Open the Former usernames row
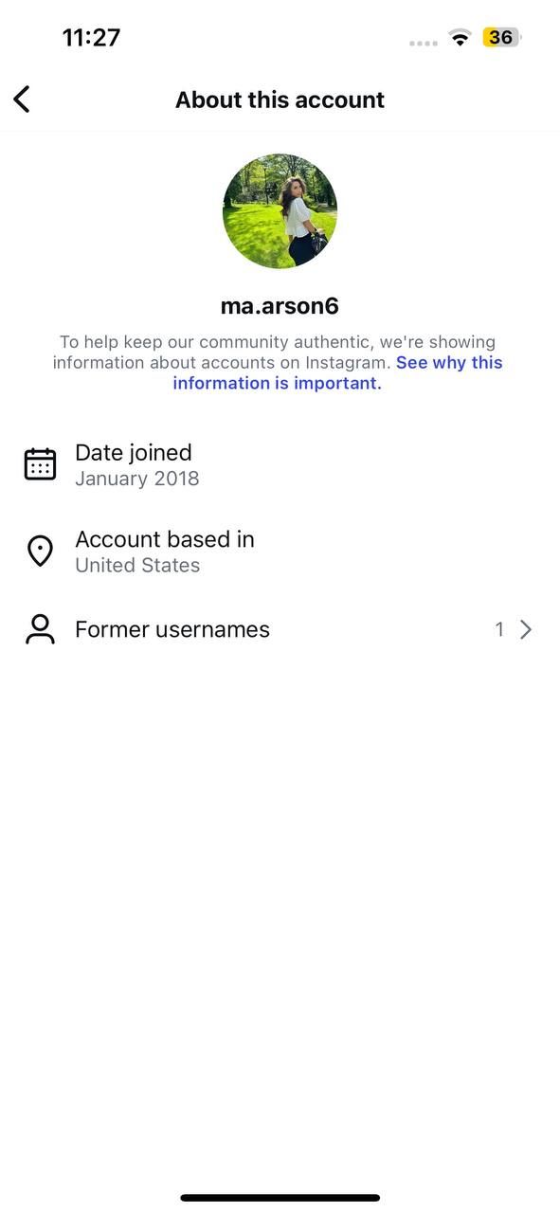Screen dimensions: 560x1213 (280, 629)
